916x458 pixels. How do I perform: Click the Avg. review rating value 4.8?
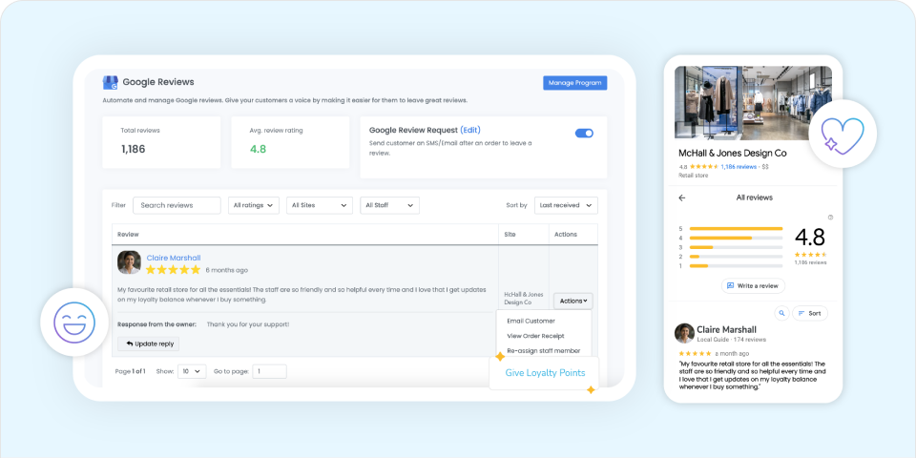click(x=258, y=149)
